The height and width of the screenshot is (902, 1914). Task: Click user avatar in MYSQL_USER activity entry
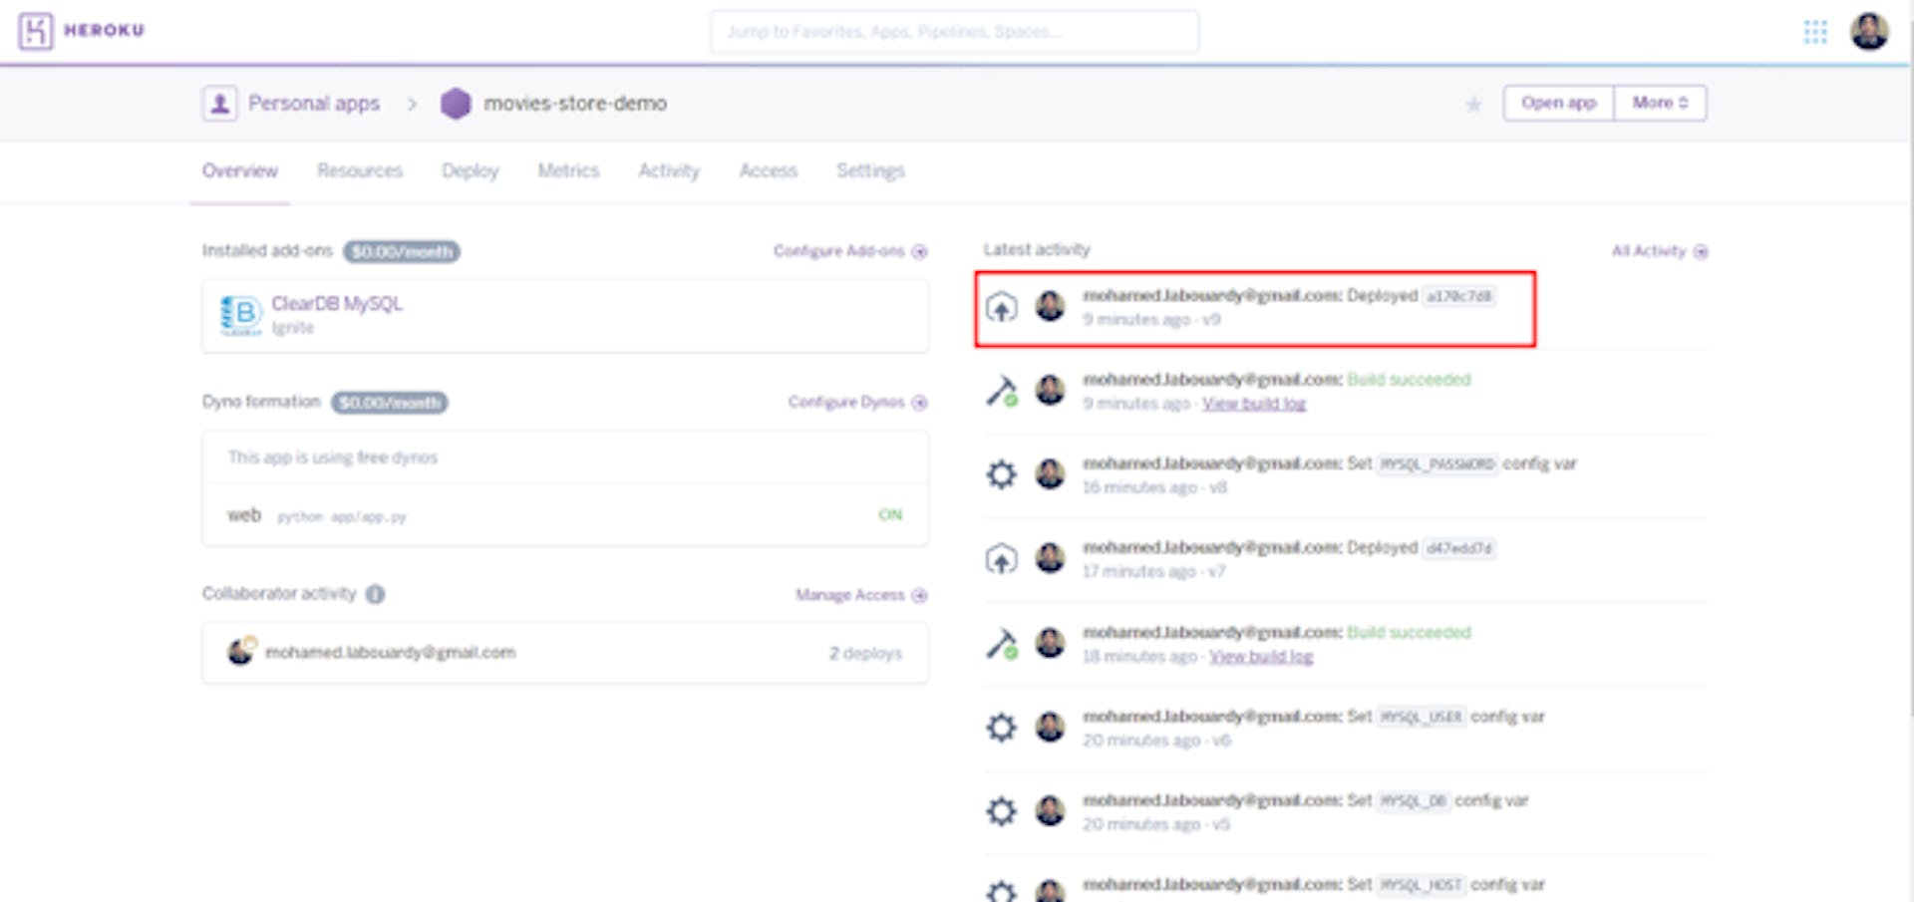point(1050,728)
